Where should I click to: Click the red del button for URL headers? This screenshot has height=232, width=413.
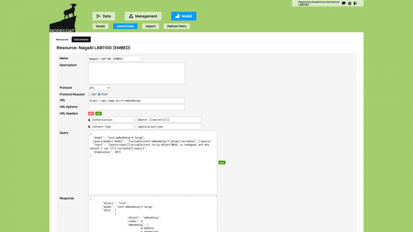tap(91, 113)
